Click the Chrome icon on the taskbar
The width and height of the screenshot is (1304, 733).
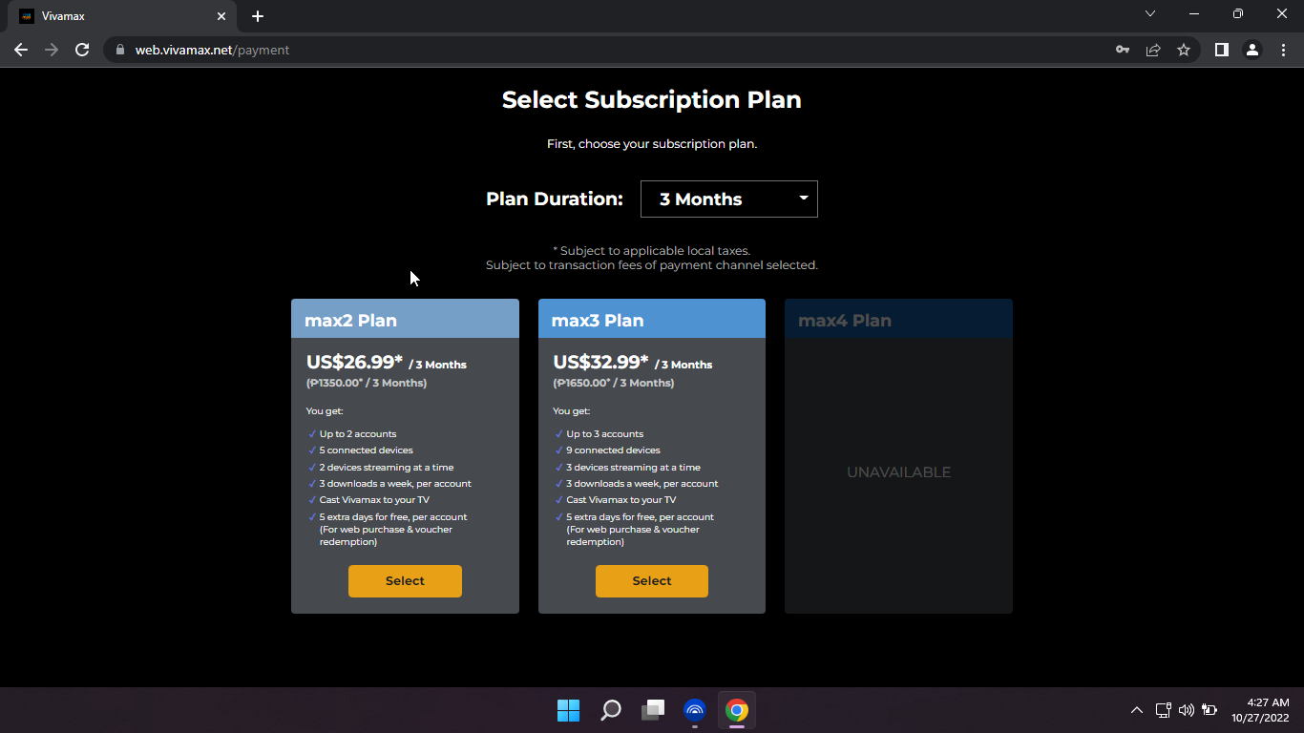click(736, 710)
